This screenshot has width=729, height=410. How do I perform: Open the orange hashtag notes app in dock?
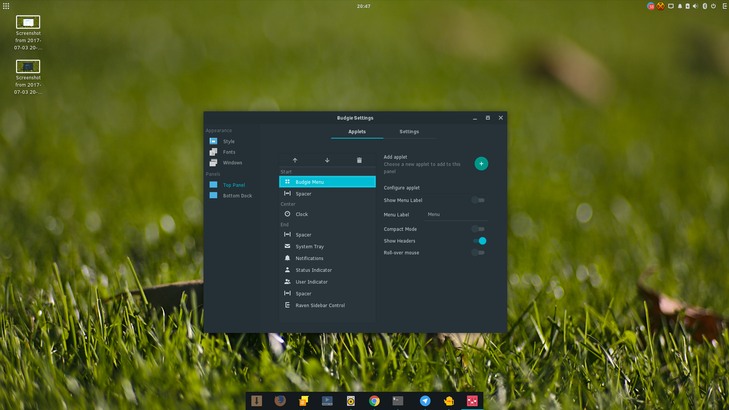[304, 401]
